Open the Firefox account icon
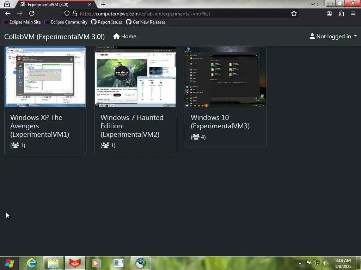Viewport: 361px width, 270px height. [x=330, y=14]
